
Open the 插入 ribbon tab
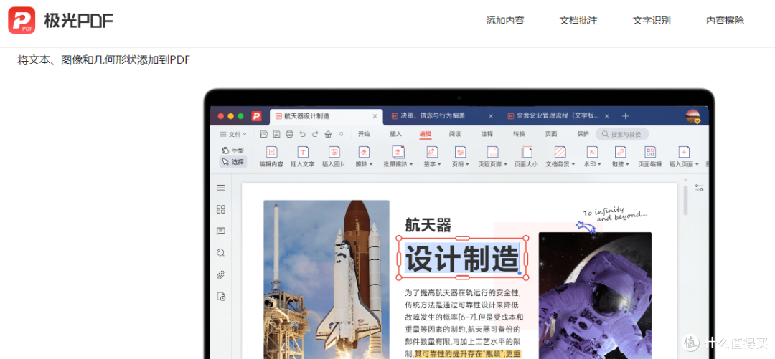[396, 134]
